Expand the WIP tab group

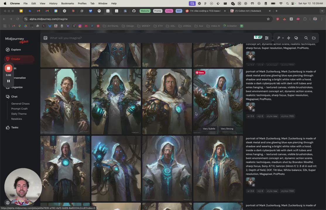tap(179, 11)
